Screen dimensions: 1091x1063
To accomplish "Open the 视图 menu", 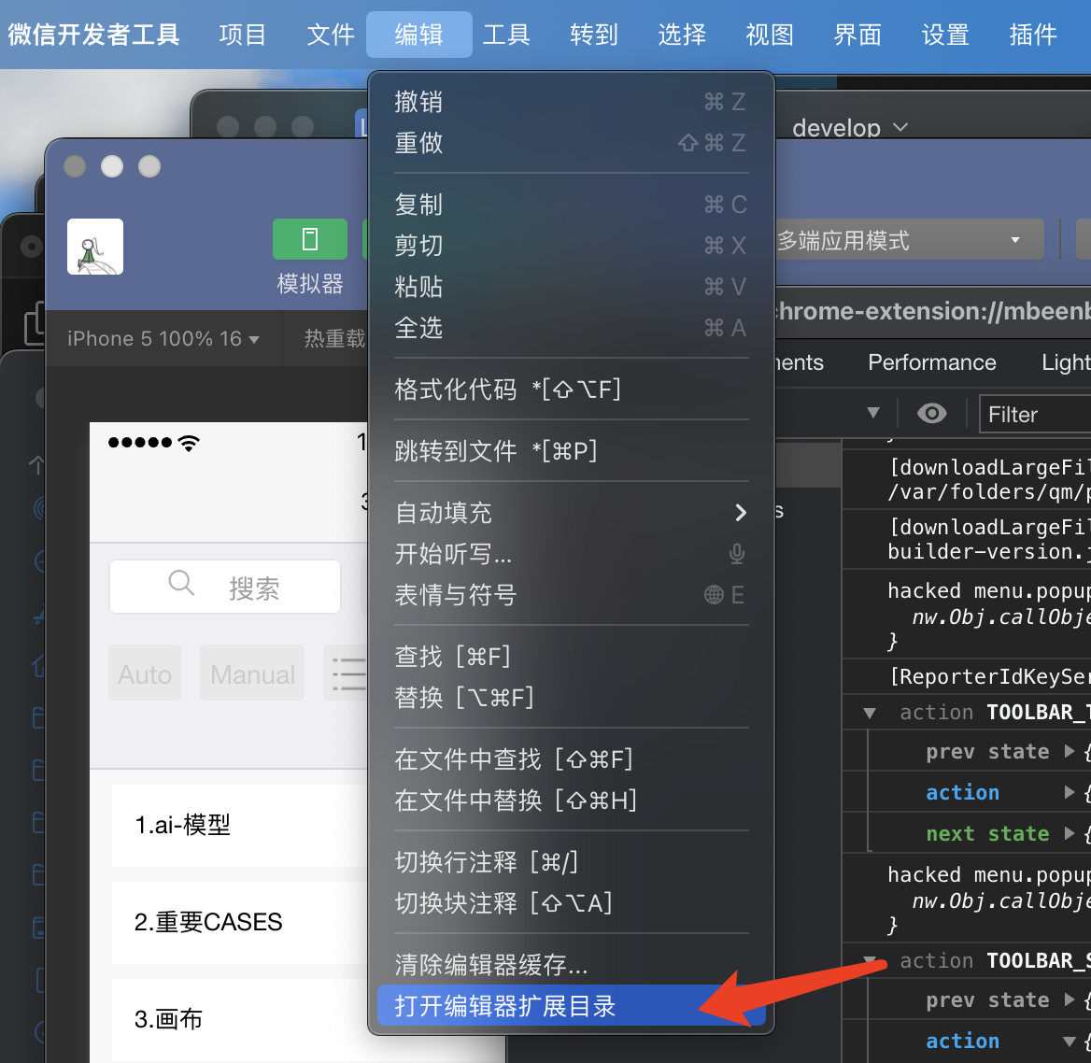I will point(770,34).
